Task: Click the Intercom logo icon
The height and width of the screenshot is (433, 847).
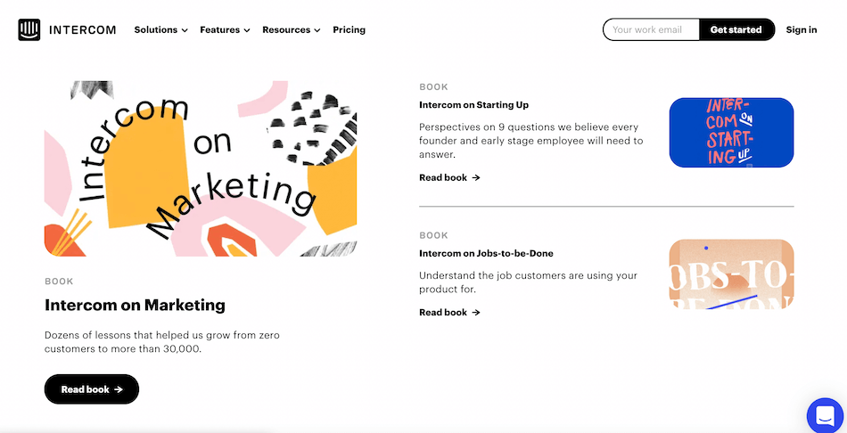Action: point(29,29)
